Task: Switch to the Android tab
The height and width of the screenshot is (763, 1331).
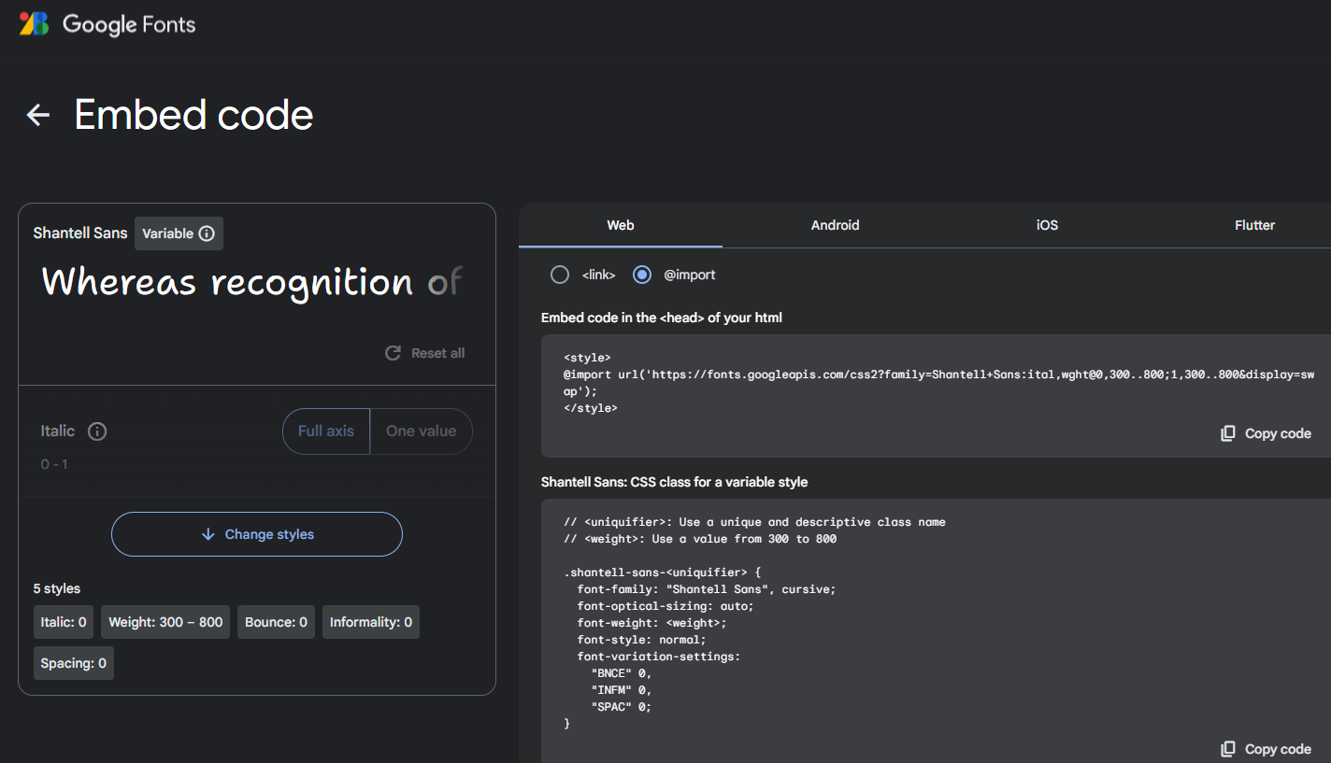Action: coord(835,225)
